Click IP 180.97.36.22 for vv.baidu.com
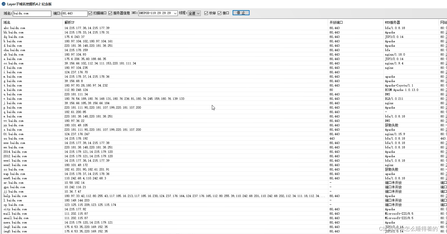The width and height of the screenshot is (447, 234). [x=75, y=121]
